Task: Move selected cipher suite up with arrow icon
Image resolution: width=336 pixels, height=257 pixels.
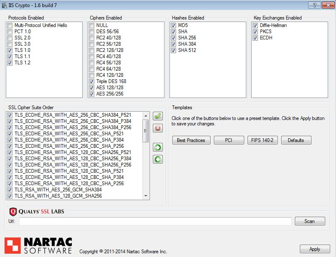Action: pyautogui.click(x=158, y=147)
